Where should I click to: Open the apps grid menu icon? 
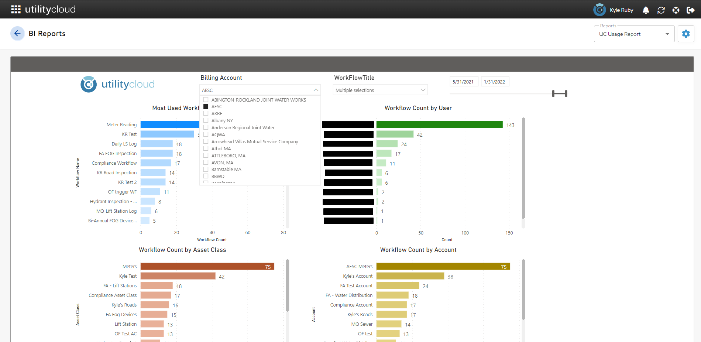tap(16, 9)
